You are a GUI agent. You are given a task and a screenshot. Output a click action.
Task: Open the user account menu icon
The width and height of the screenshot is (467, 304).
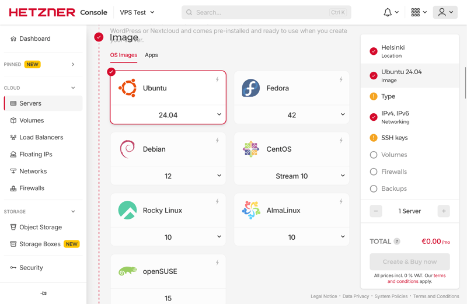point(442,12)
